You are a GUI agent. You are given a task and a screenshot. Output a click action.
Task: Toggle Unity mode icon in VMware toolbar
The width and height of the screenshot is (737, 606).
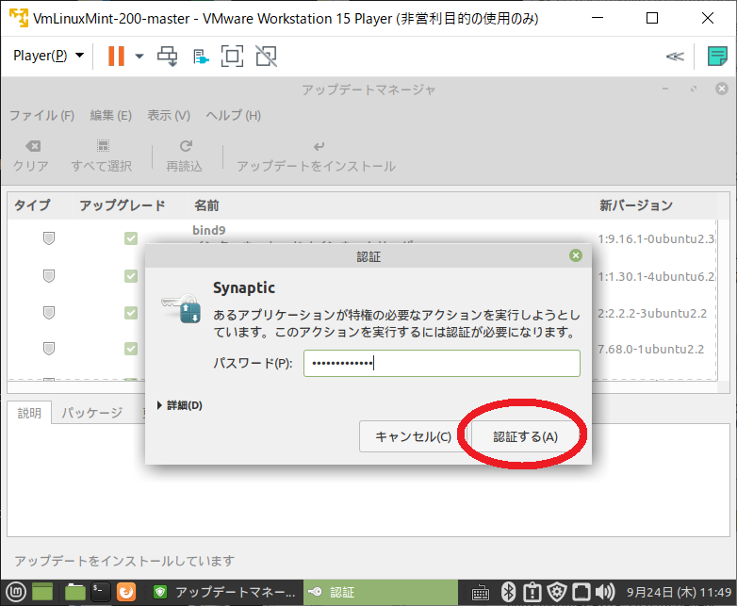[266, 56]
